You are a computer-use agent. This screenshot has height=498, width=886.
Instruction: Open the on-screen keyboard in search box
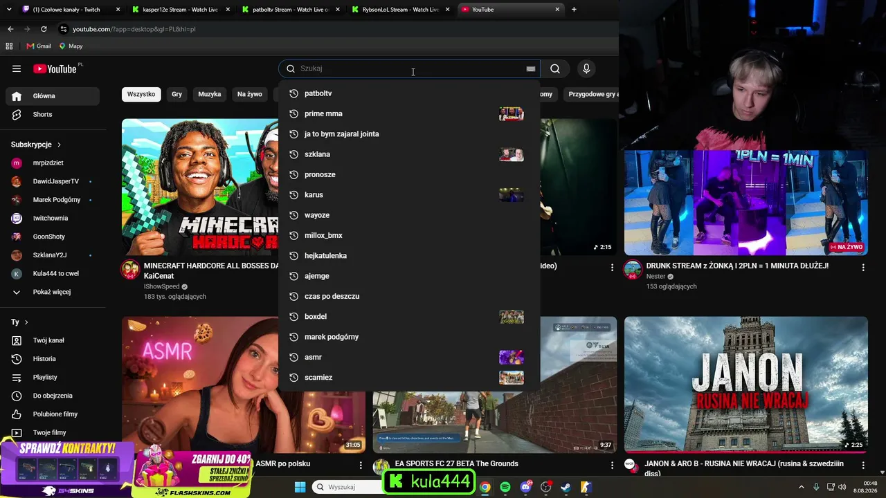pos(531,68)
